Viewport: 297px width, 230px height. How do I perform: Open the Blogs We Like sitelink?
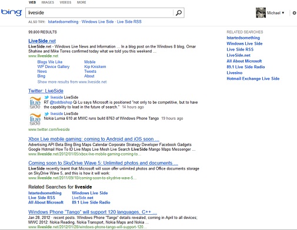point(50,62)
